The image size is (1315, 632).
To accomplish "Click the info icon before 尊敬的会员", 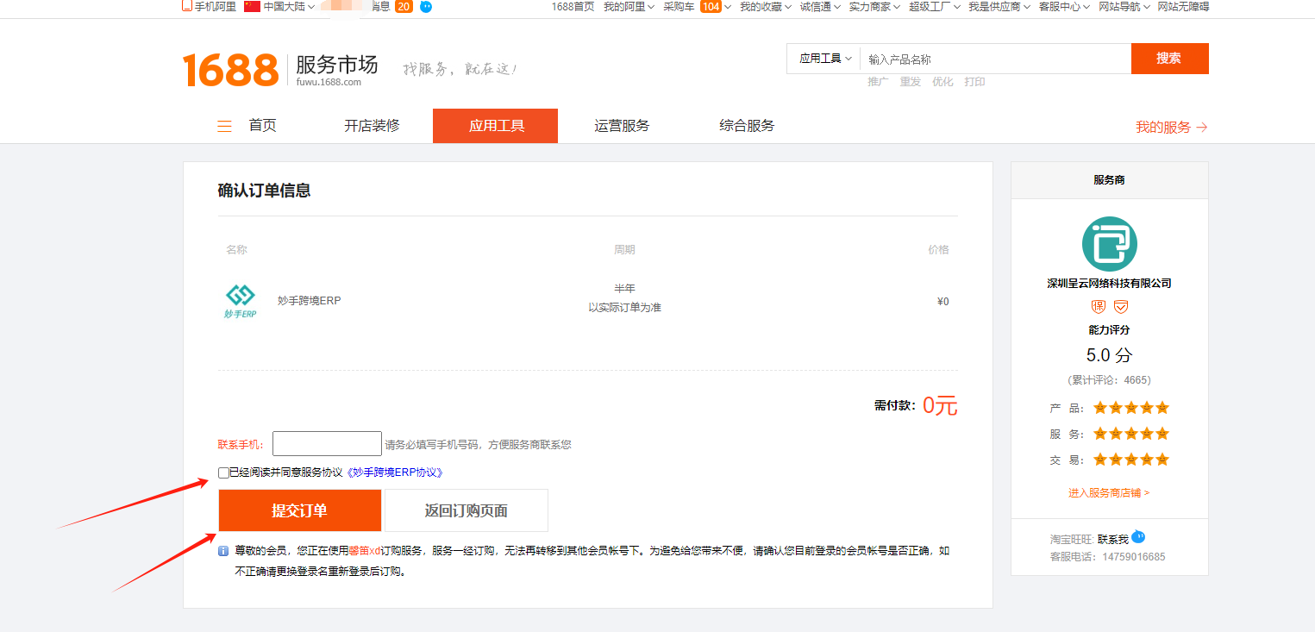I will click(x=223, y=551).
